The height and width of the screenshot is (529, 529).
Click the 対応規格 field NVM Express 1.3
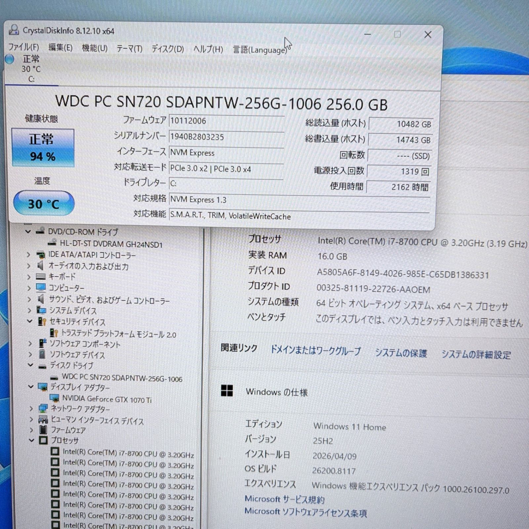click(x=300, y=200)
